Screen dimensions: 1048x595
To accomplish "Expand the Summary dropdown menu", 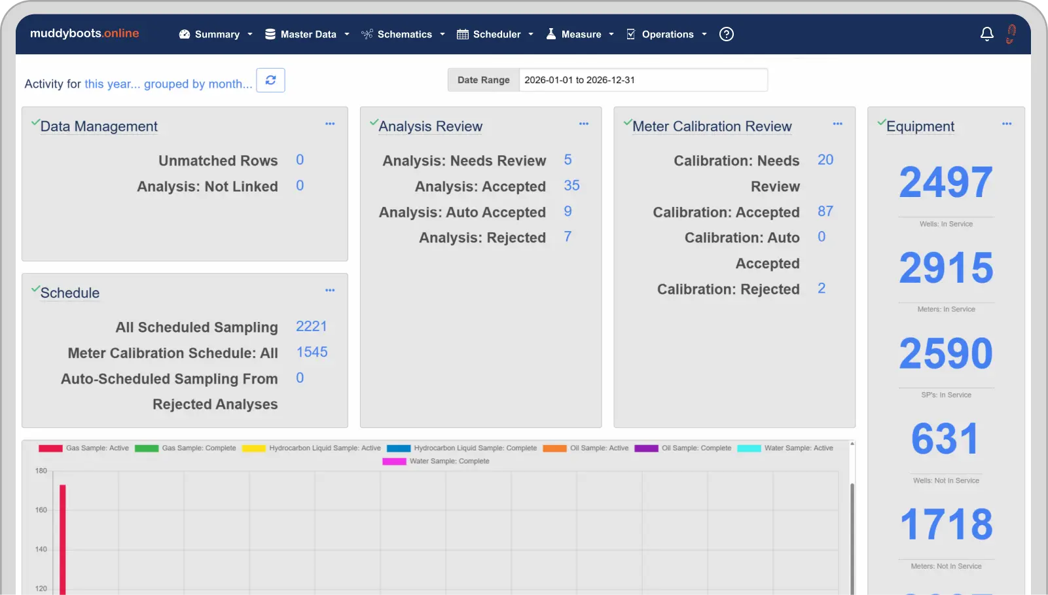I will 216,34.
